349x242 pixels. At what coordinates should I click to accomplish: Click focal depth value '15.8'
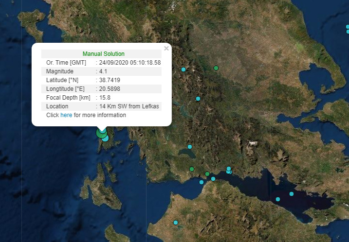[105, 98]
